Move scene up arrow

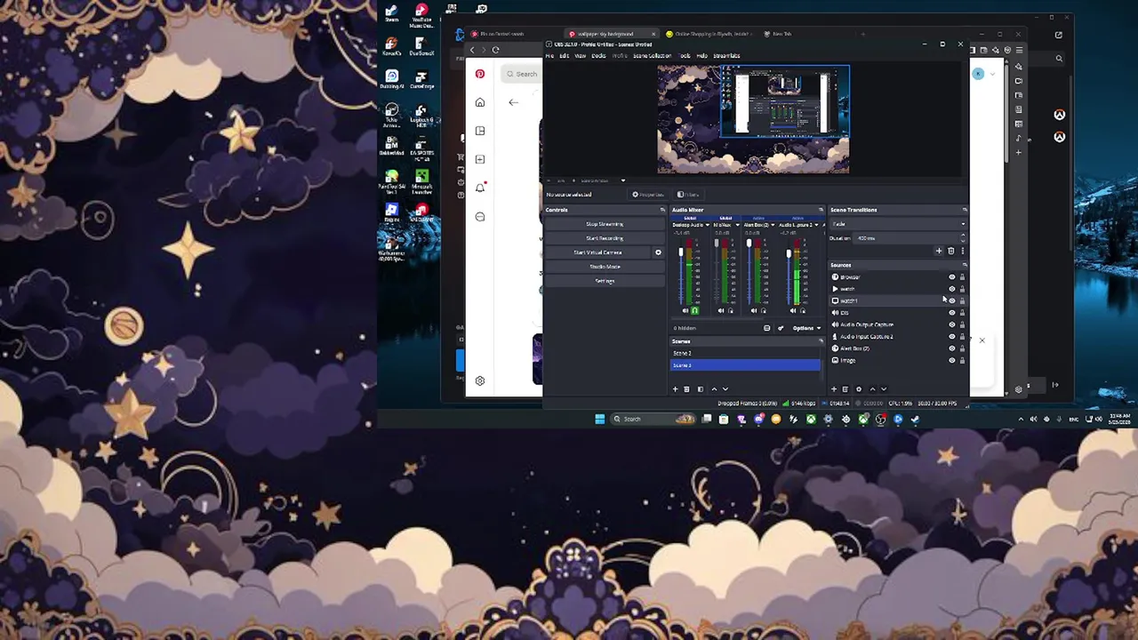coord(713,389)
